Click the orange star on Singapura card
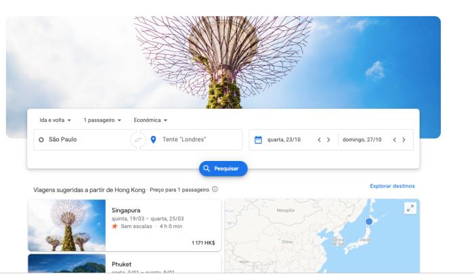Image resolution: width=474 pixels, height=274 pixels. [114, 226]
